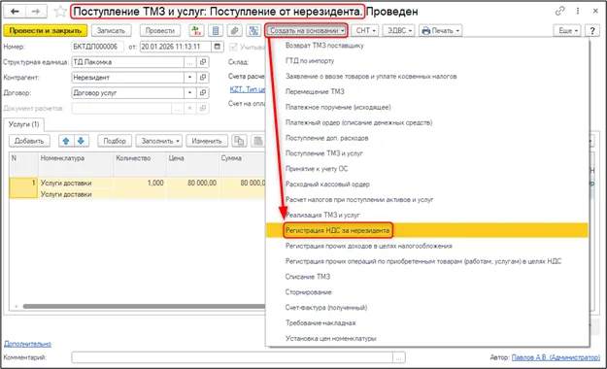Choose Принятие к учету ОС
Image resolution: width=607 pixels, height=369 pixels.
pyautogui.click(x=427, y=169)
